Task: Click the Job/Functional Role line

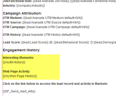Action: 60,1
